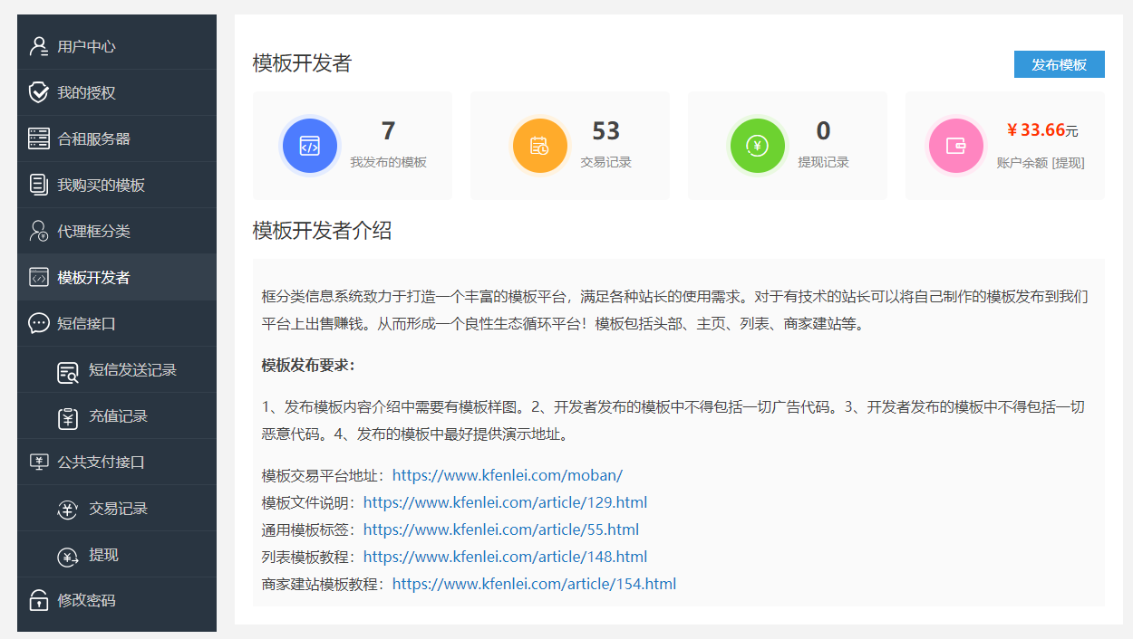
Task: Select 代理框分类 from the sidebar menu
Action: tap(93, 231)
